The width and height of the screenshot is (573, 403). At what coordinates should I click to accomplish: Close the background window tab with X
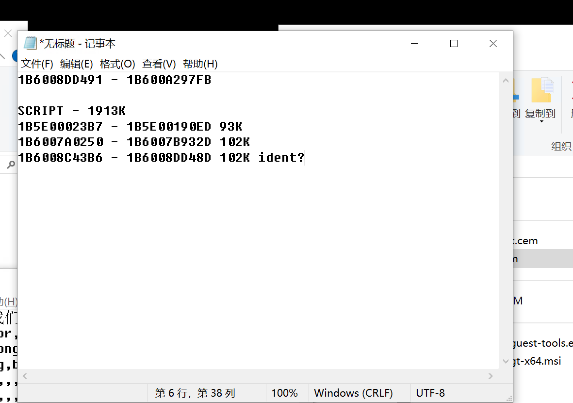click(x=8, y=34)
